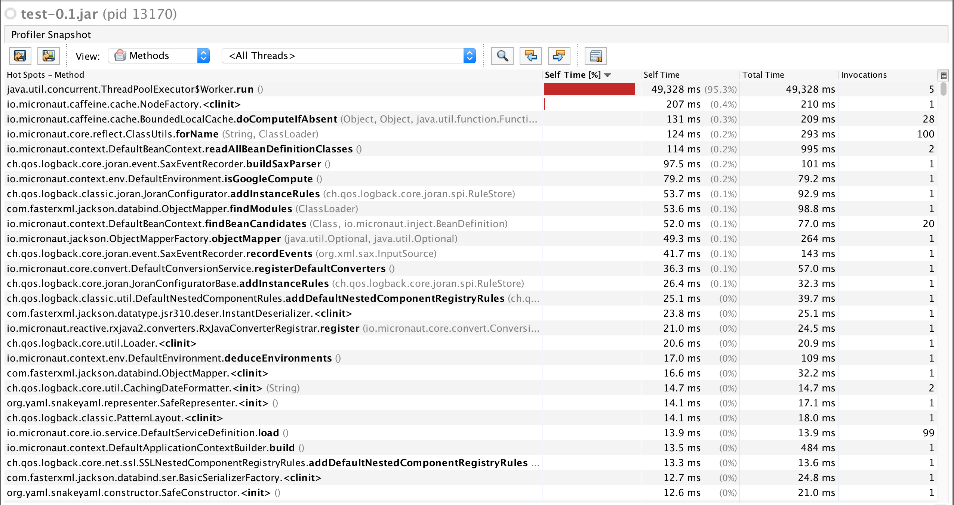This screenshot has width=954, height=505.
Task: Sort by the Total Time column
Action: 763,75
